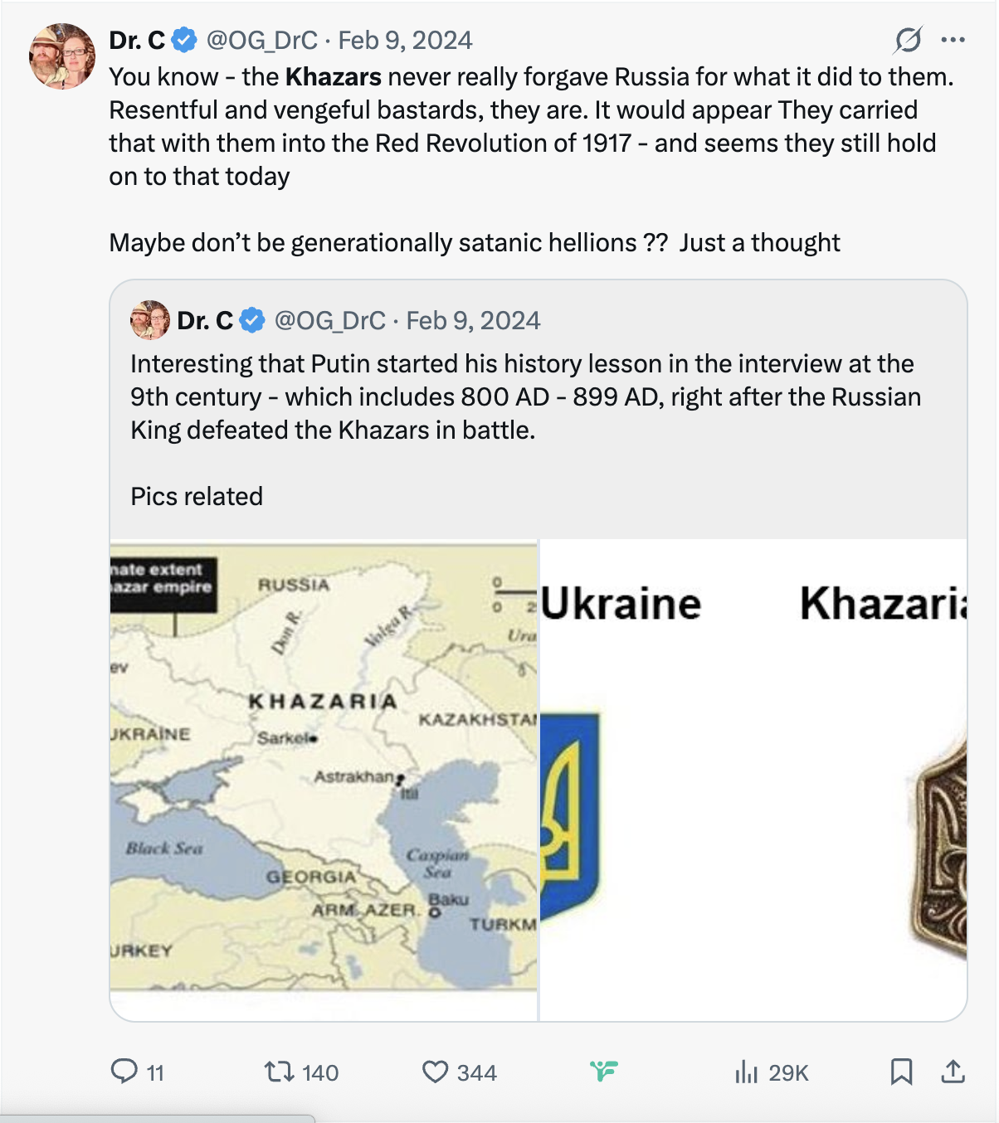Open the green extension icon in action bar
The width and height of the screenshot is (999, 1123).
point(604,1072)
